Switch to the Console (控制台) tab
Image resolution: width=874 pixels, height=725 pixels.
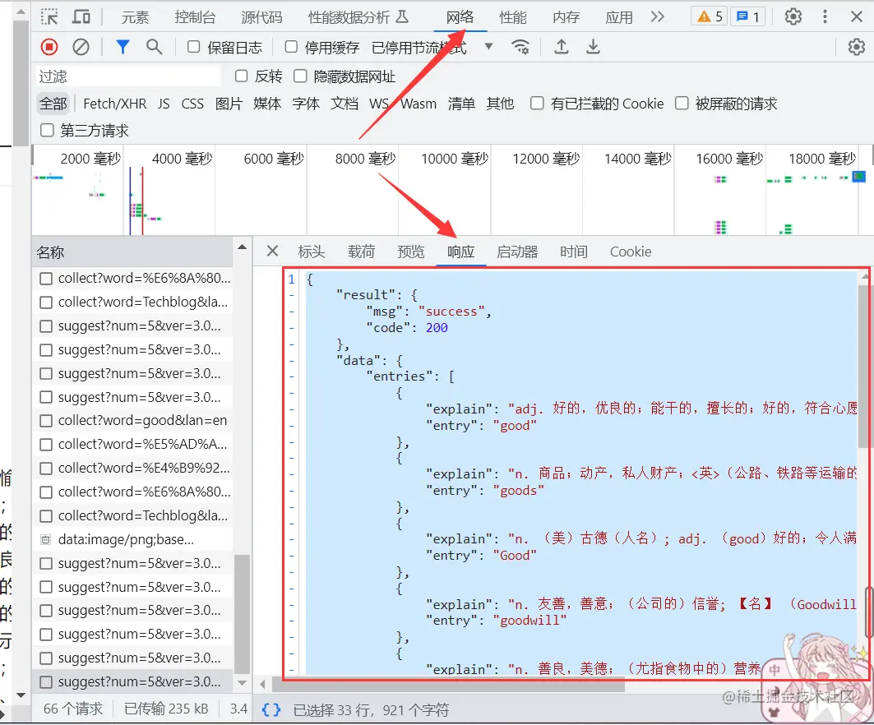click(x=195, y=17)
